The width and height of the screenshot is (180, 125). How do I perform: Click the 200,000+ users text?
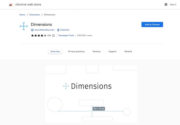click(x=85, y=35)
